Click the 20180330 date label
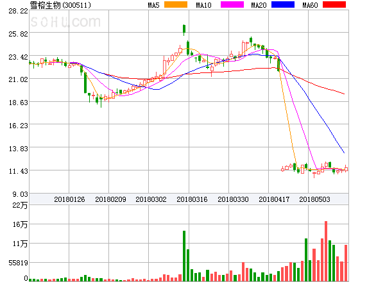385x282 pixels. (233, 199)
